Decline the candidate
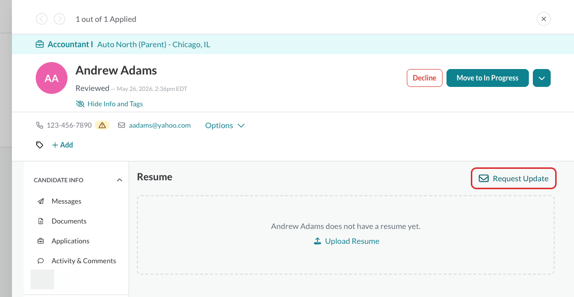 tap(425, 78)
